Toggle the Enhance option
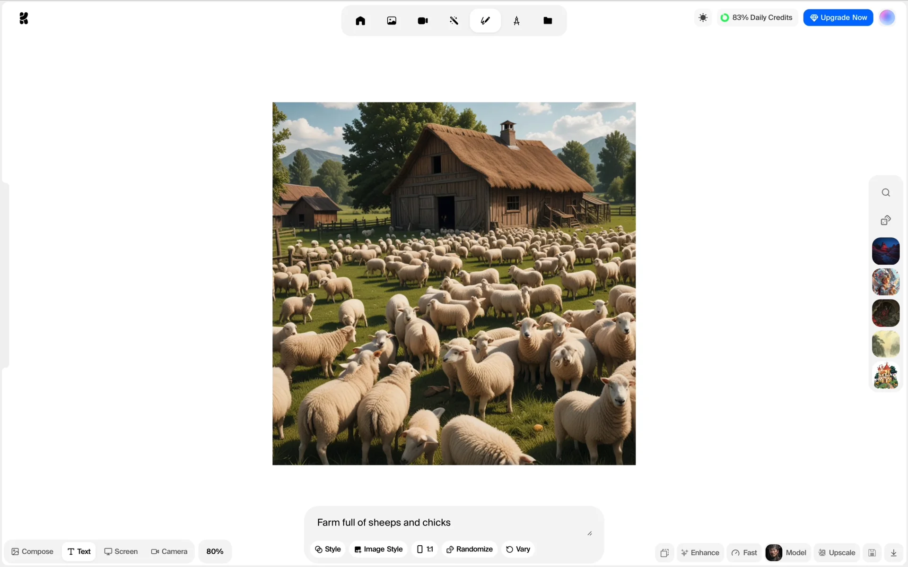This screenshot has width=908, height=567. coord(700,552)
